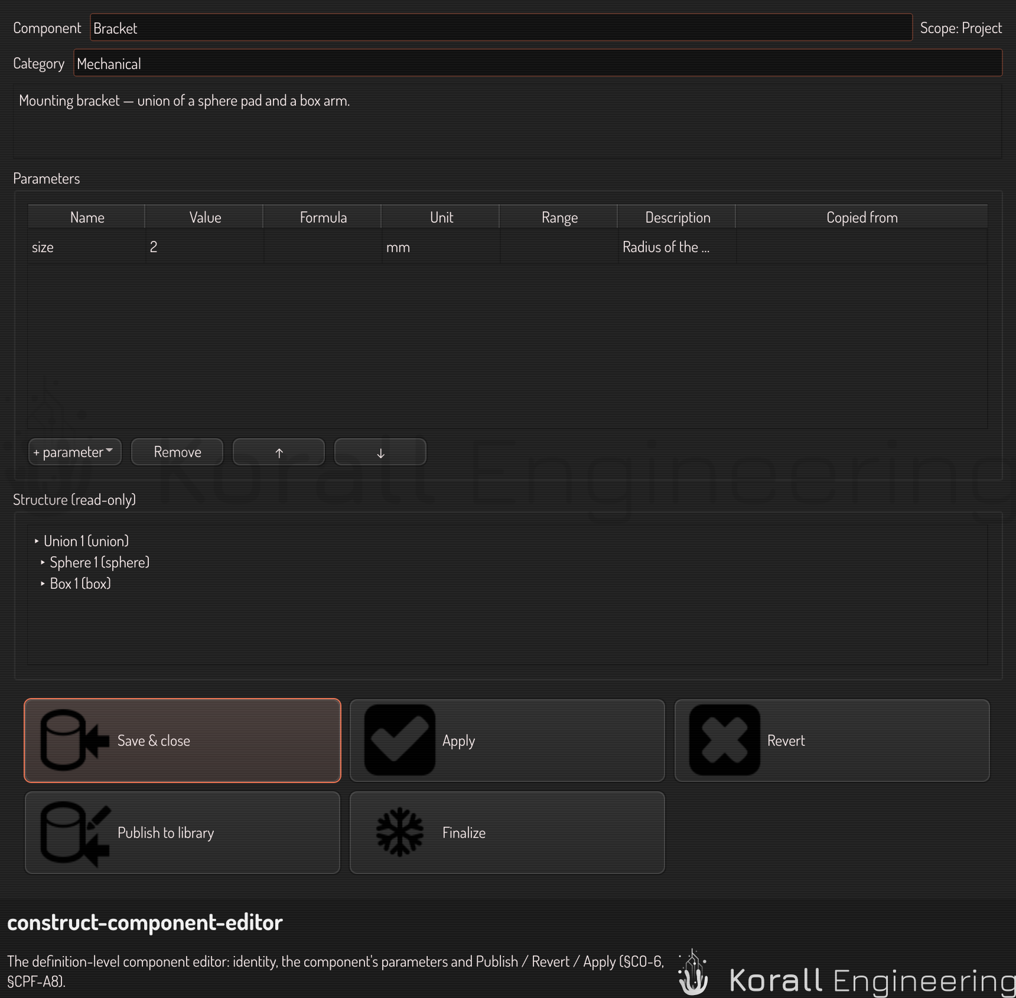Click the Publish to library icon
This screenshot has width=1016, height=998.
(75, 833)
